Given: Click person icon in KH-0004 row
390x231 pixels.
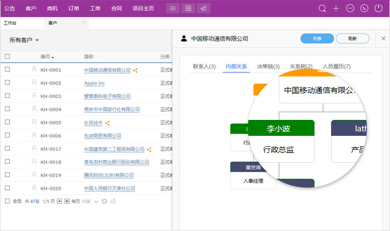Looking at the screenshot, I should [34, 109].
